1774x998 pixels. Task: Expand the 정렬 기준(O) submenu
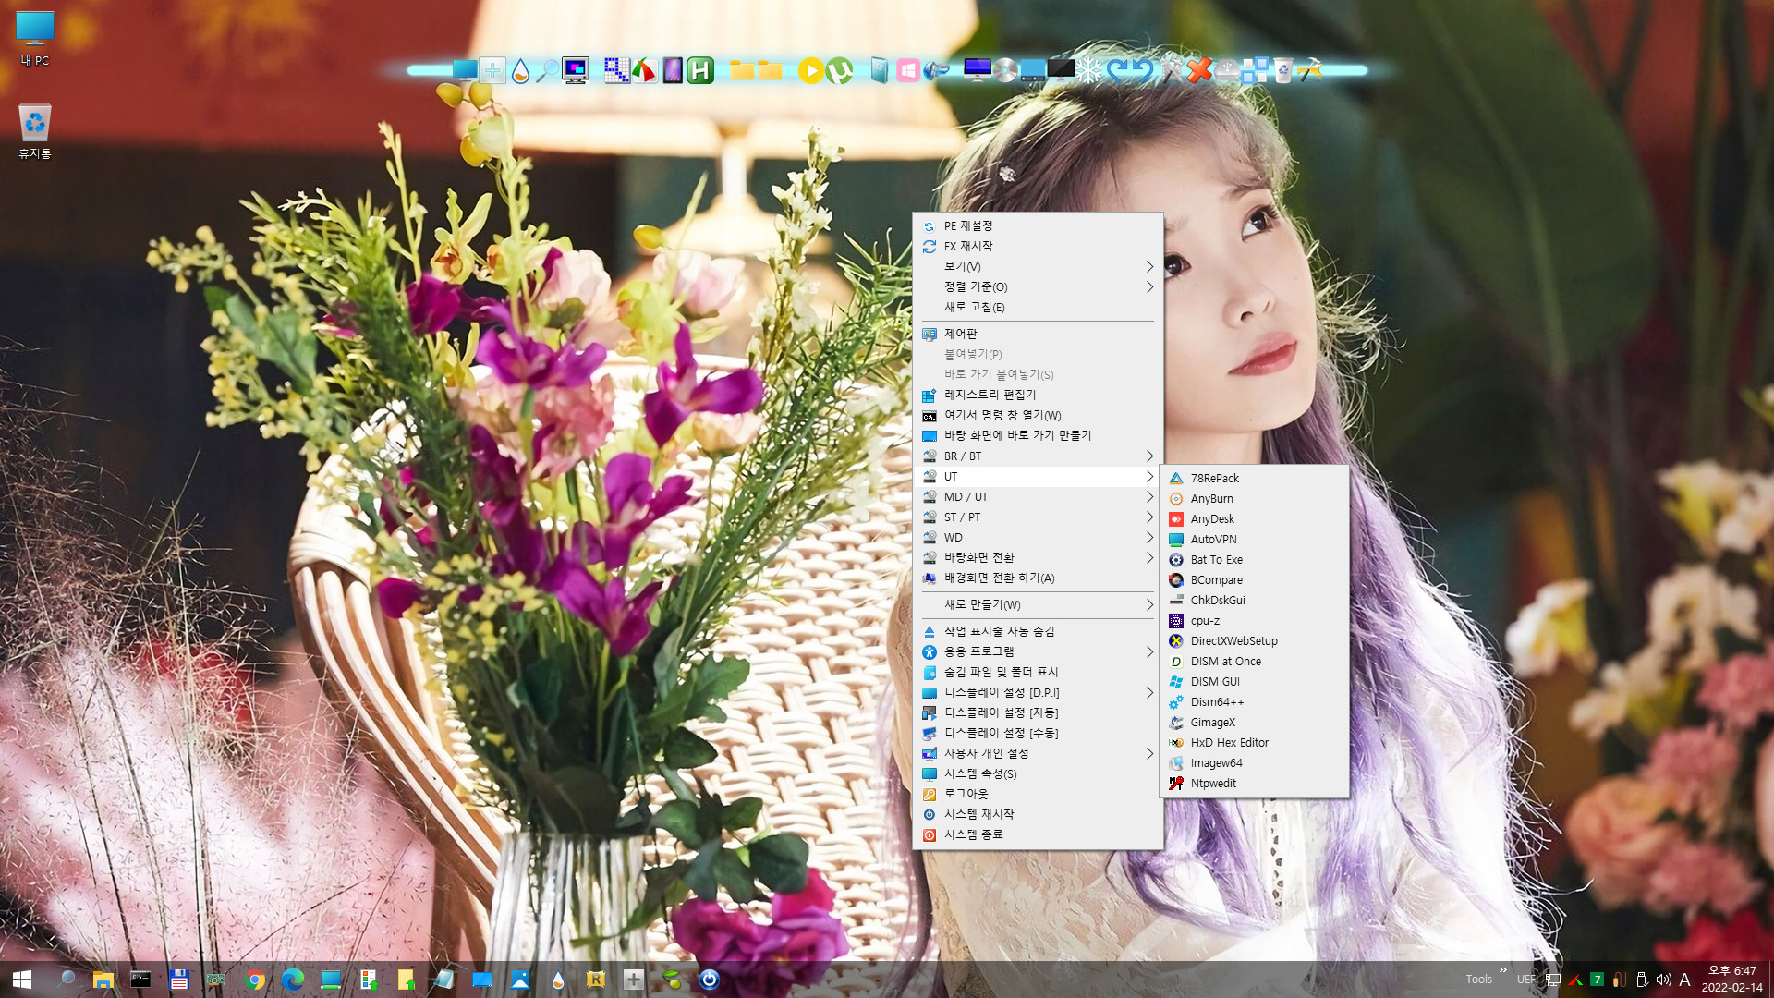1038,286
